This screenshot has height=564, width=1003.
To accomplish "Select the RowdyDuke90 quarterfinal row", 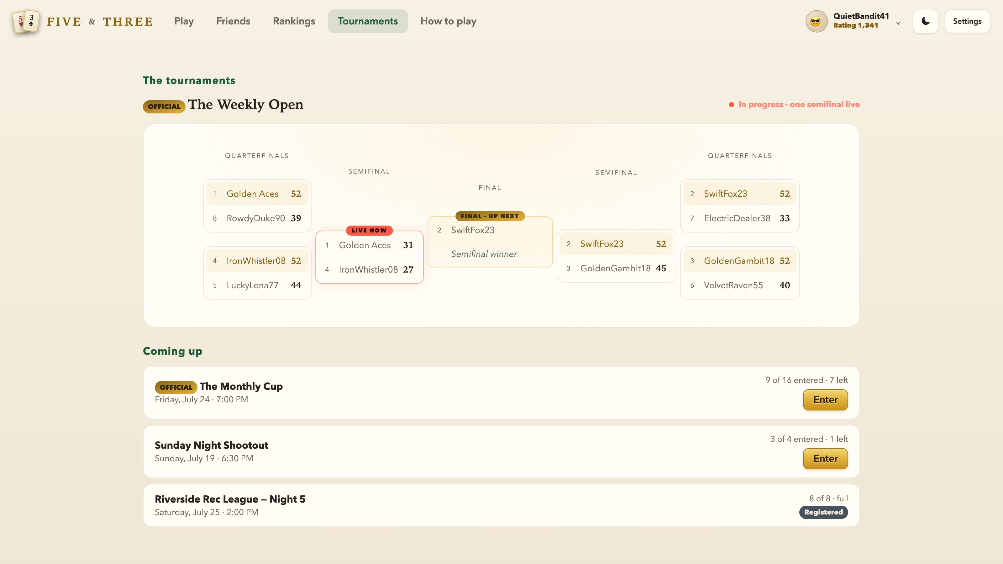I will tap(257, 218).
